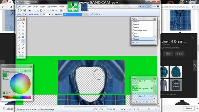Image resolution: width=199 pixels, height=112 pixels.
Task: Open the Layers menu
Action: [x=43, y=7]
